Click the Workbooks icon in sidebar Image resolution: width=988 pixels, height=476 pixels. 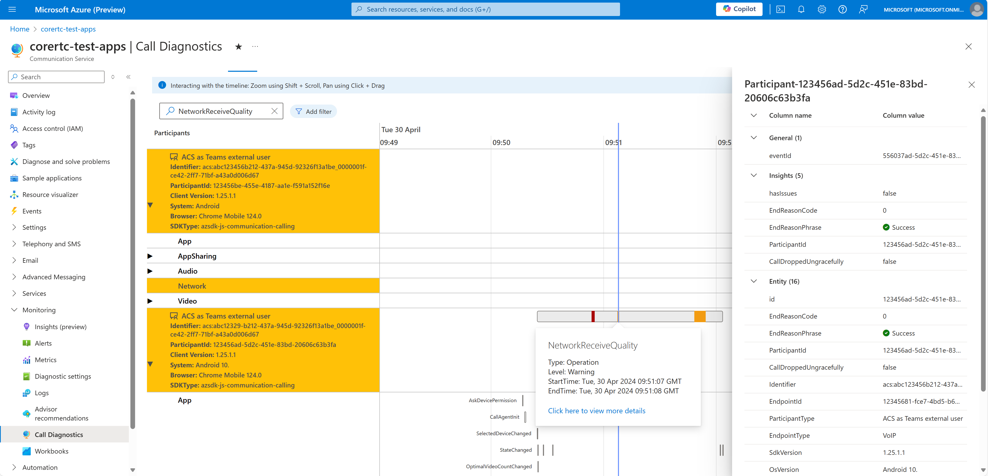pyautogui.click(x=26, y=451)
